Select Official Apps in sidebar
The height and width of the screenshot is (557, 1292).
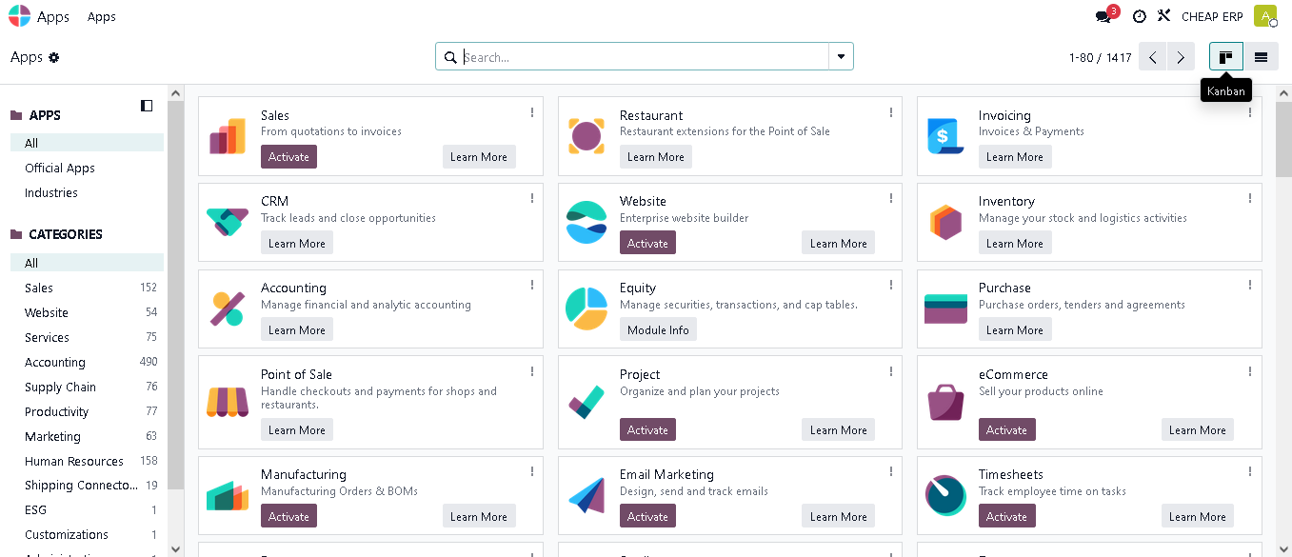point(60,168)
